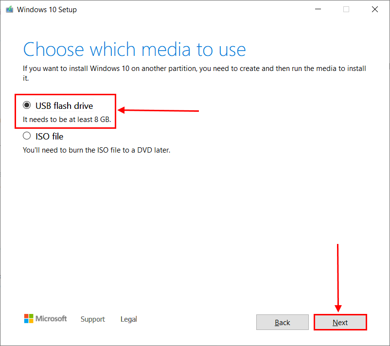Choose the ISO file radio button
Image resolution: width=390 pixels, height=346 pixels.
click(x=27, y=136)
